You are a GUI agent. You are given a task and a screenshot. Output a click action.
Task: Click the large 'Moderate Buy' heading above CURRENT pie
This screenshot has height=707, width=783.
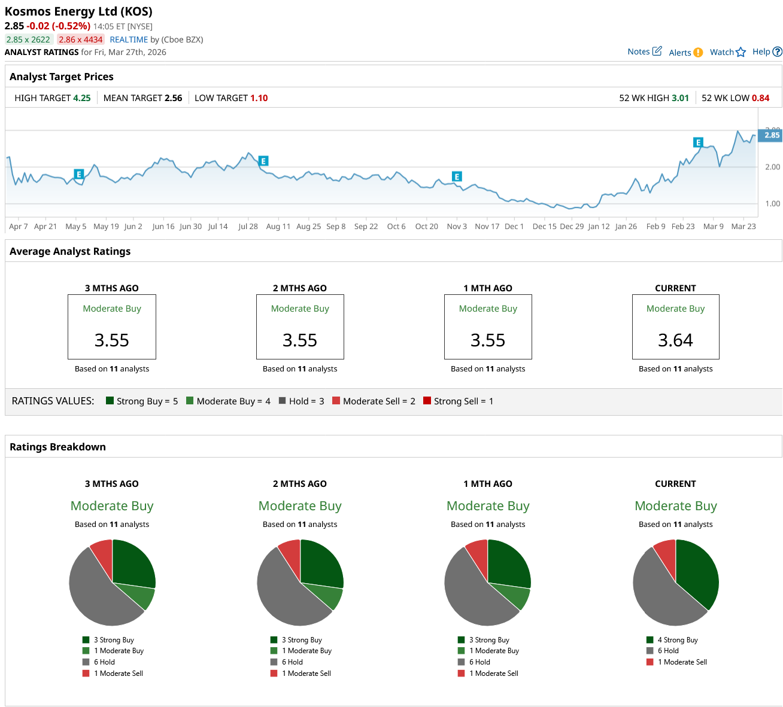pos(676,506)
